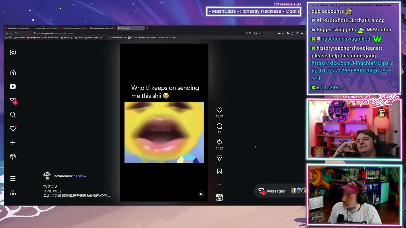Open the 200% zoom indicator
This screenshot has height=228, width=406.
[255, 33]
